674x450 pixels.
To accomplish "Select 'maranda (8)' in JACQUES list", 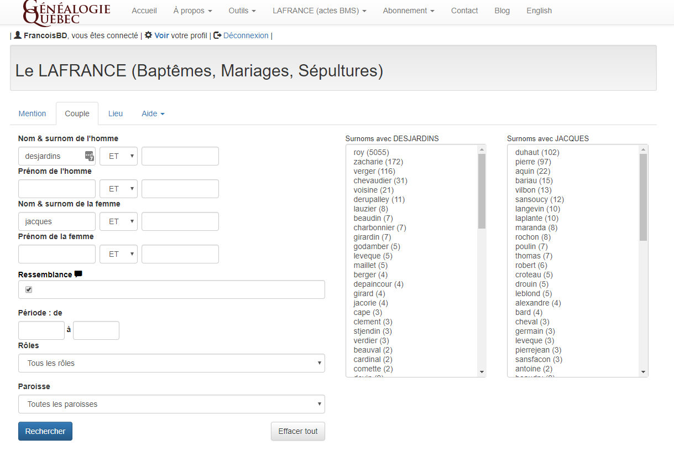I will [x=536, y=227].
